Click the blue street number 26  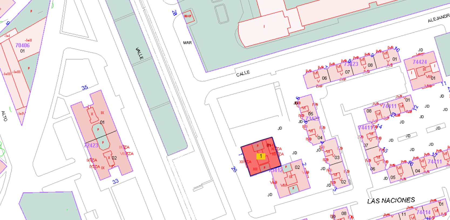(234, 169)
